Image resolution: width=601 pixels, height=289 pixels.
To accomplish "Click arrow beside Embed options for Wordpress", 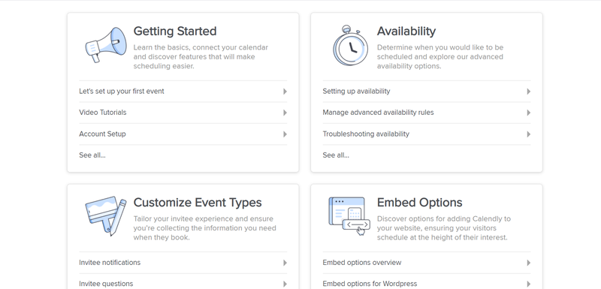I will pos(529,284).
